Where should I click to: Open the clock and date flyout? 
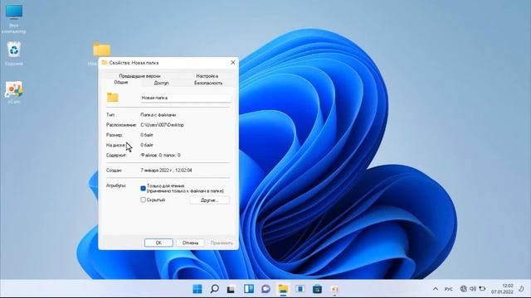[503, 289]
